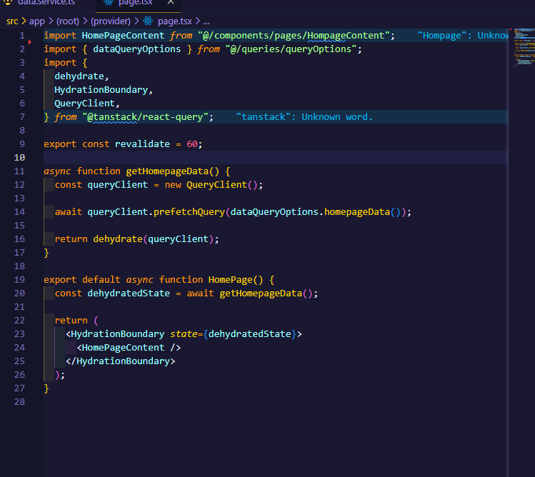The width and height of the screenshot is (535, 477).
Task: Switch to the data.service.ts tab
Action: coord(46,3)
